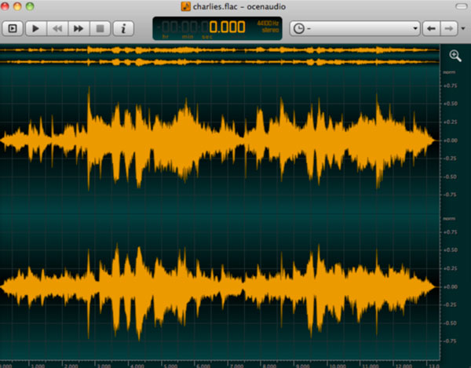The image size is (471, 368).
Task: Click the 2.000 mark on time ruler
Action: point(71,366)
